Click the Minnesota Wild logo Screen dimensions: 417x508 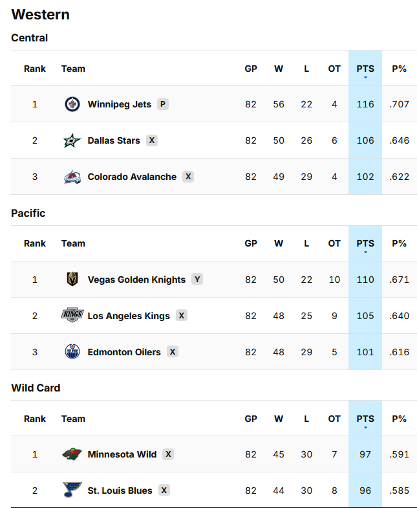coord(72,454)
